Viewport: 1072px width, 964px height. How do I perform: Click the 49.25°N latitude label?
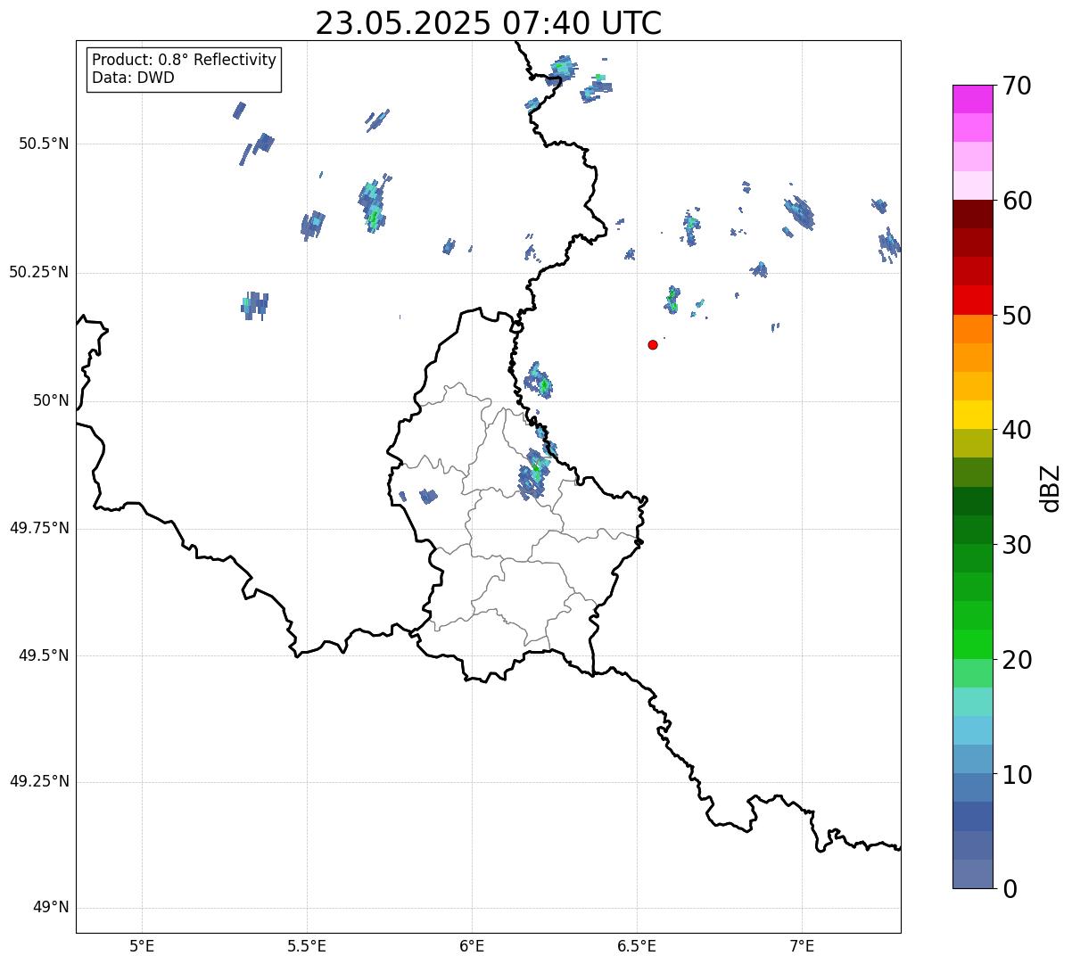click(39, 781)
